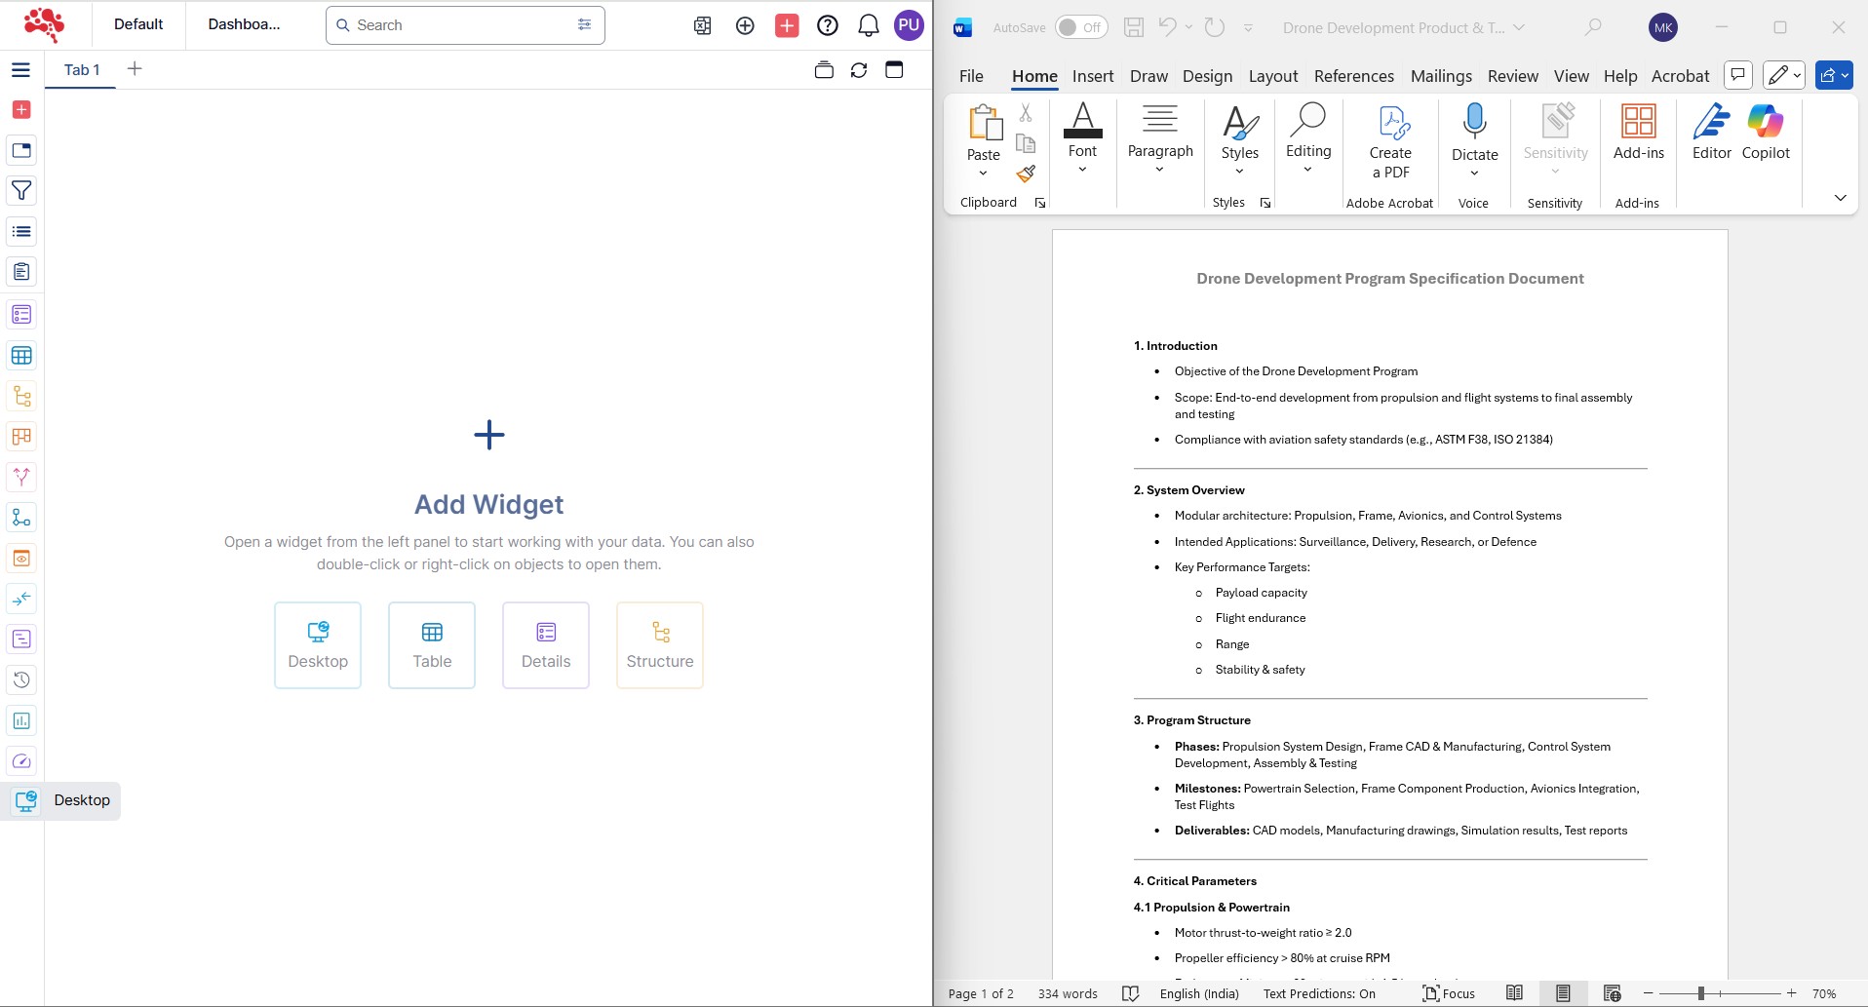Click the Format Painter brush icon
Viewport: 1868px width, 1007px height.
click(x=1026, y=174)
